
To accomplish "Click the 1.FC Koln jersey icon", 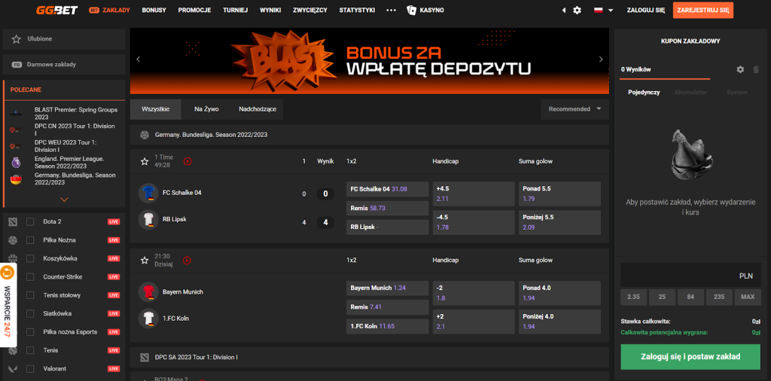I will [148, 318].
